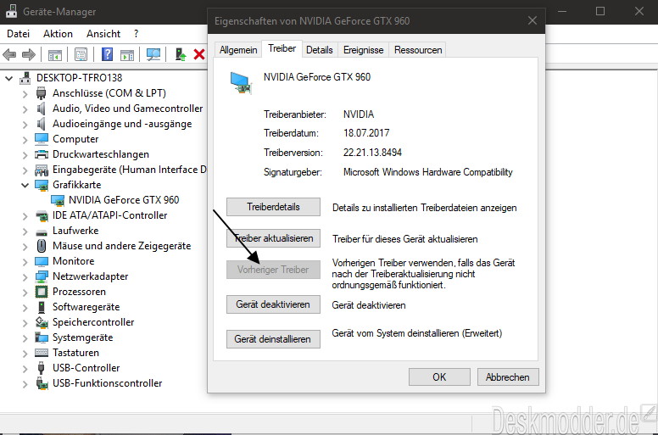This screenshot has height=435, width=658.
Task: Click the Softwaregeräte icon
Action: pyautogui.click(x=41, y=307)
